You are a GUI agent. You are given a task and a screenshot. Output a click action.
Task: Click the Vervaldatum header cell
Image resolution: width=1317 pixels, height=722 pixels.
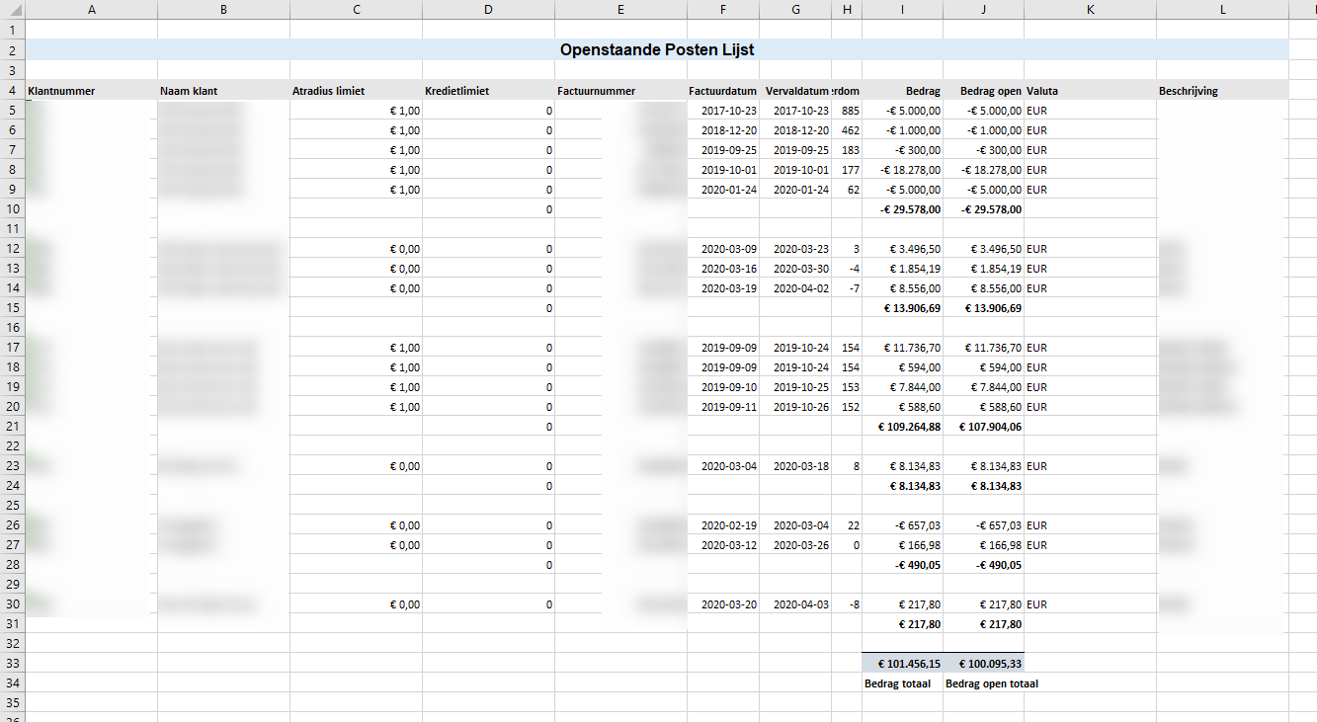(x=796, y=90)
